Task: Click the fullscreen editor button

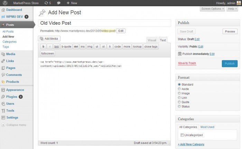Action: point(48,53)
